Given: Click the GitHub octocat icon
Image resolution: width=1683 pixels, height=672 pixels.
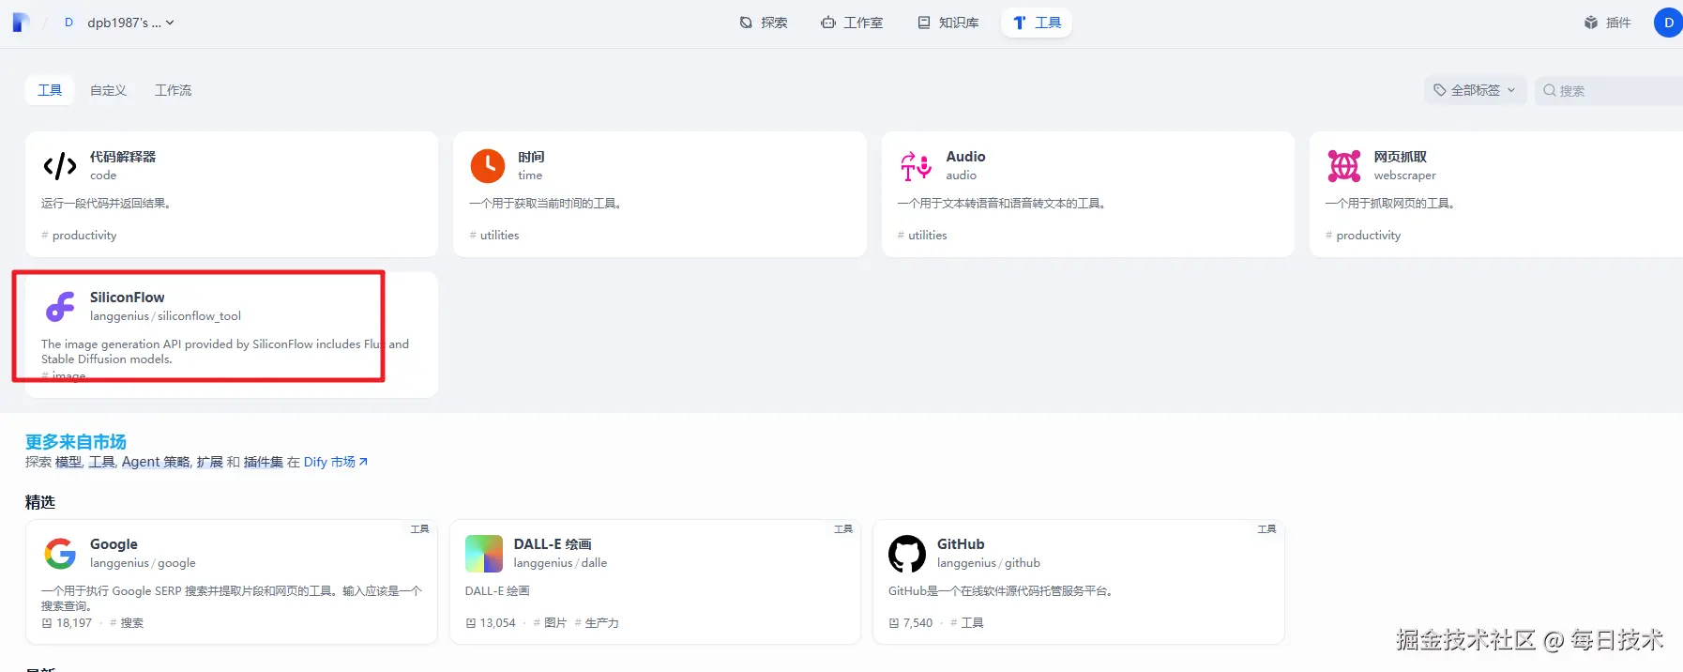Looking at the screenshot, I should (x=907, y=554).
